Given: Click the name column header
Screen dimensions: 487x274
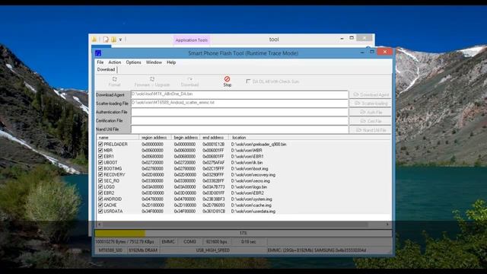Looking at the screenshot, I should pos(118,137).
